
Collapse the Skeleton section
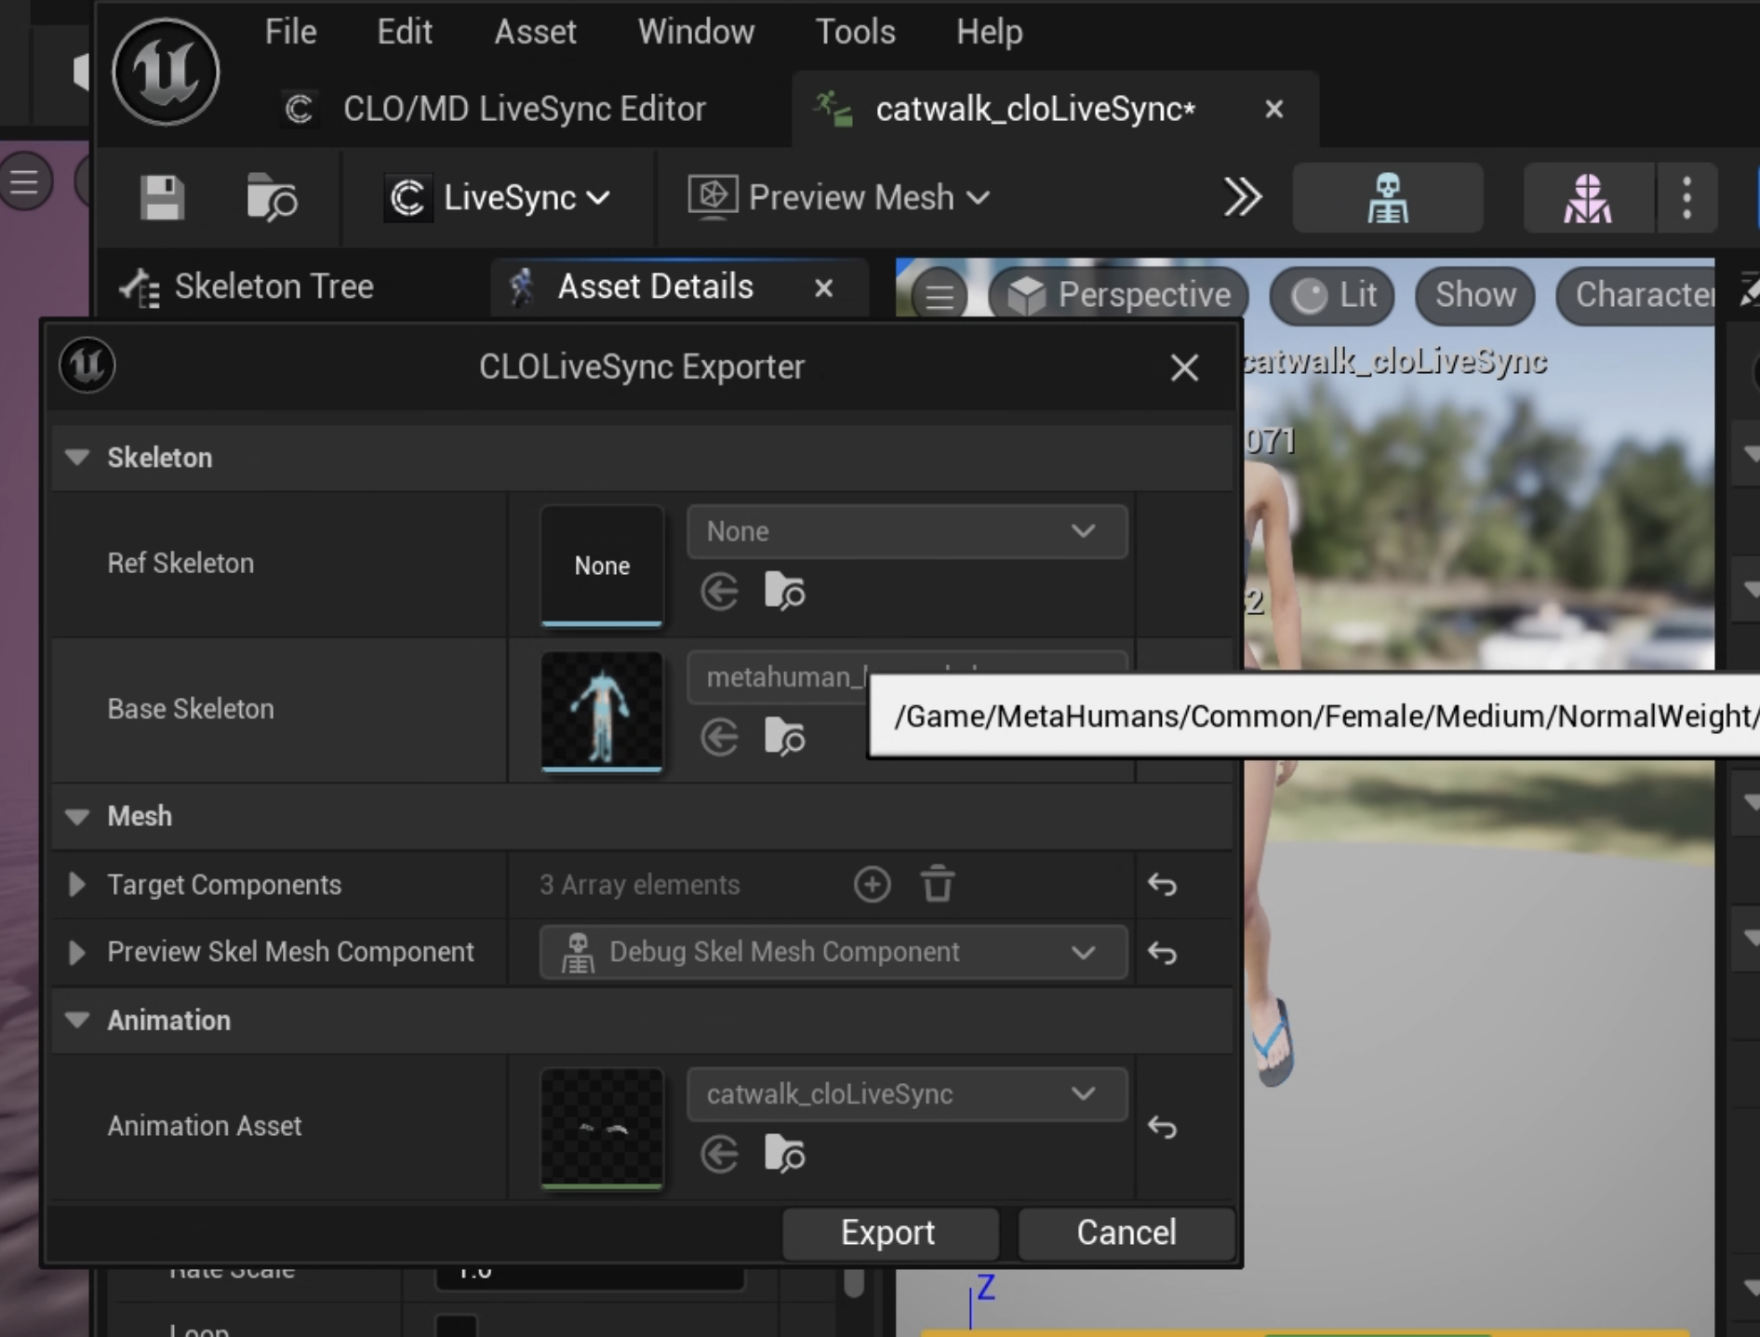(77, 458)
